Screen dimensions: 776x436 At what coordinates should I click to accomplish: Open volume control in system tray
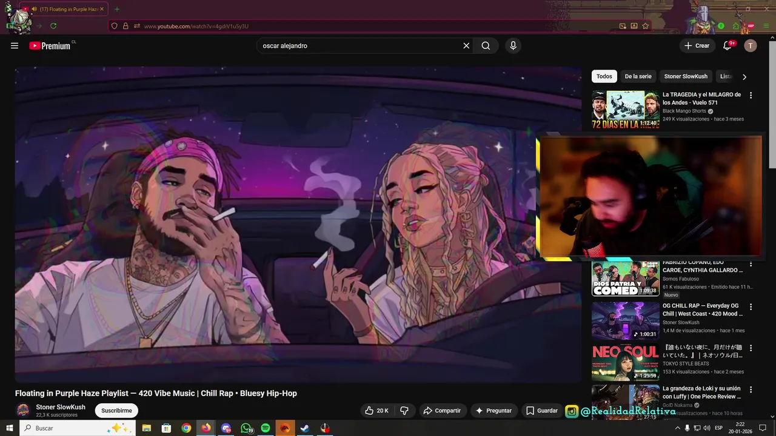[707, 428]
